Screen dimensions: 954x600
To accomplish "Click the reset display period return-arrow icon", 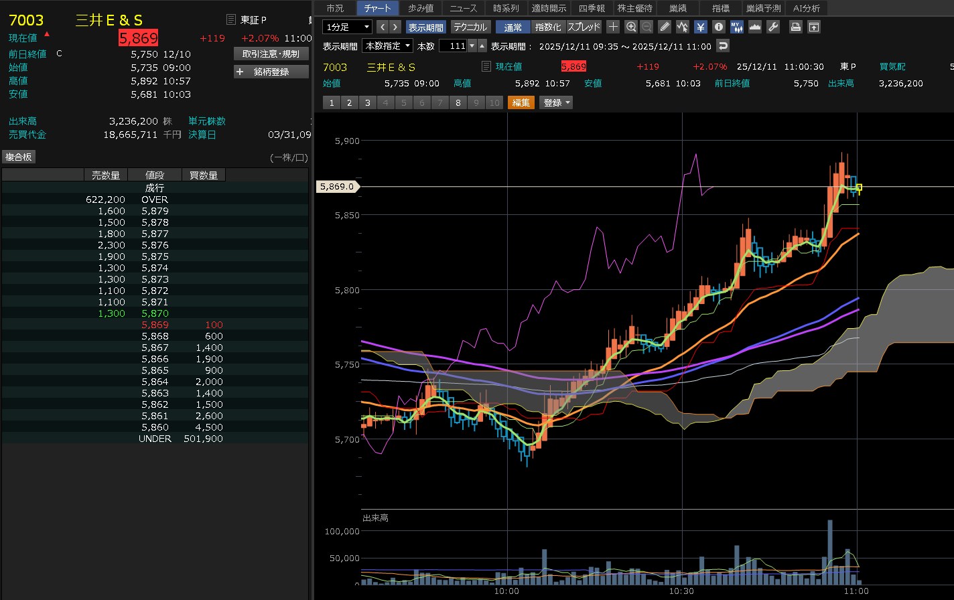I will click(x=722, y=46).
